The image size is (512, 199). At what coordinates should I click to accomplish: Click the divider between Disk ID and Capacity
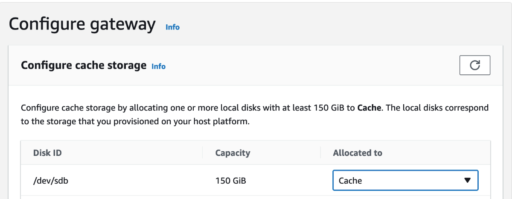(203, 152)
